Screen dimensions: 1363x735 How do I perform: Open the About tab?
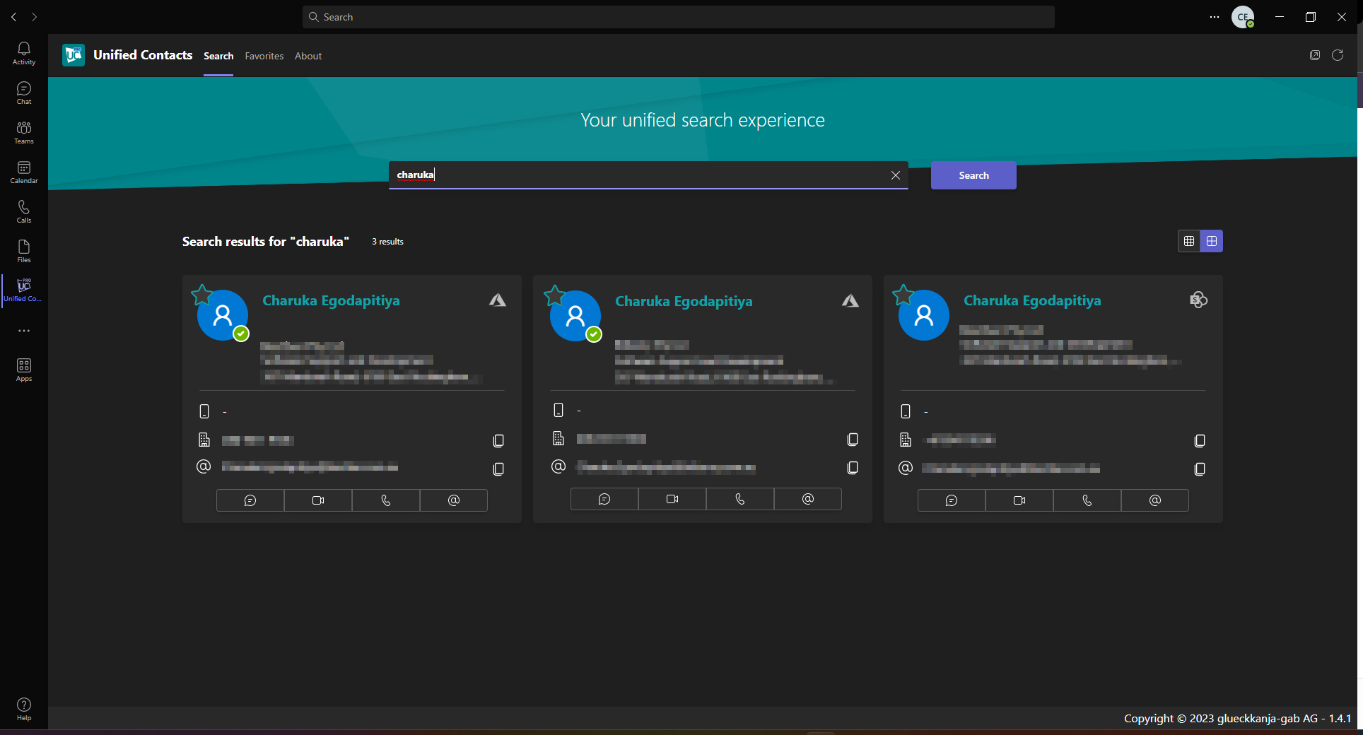pyautogui.click(x=308, y=56)
